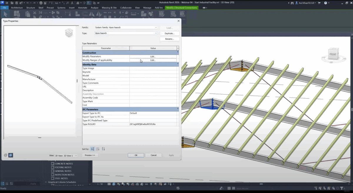Open the Type dropdown showing Apex haunch
Screen dimensions: 353x193
pos(126,33)
